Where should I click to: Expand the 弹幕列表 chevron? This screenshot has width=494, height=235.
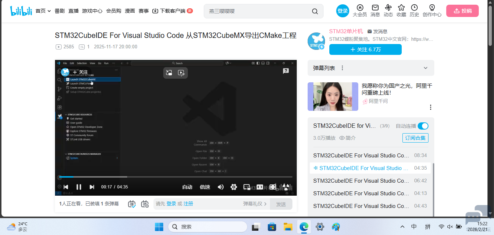tap(426, 68)
